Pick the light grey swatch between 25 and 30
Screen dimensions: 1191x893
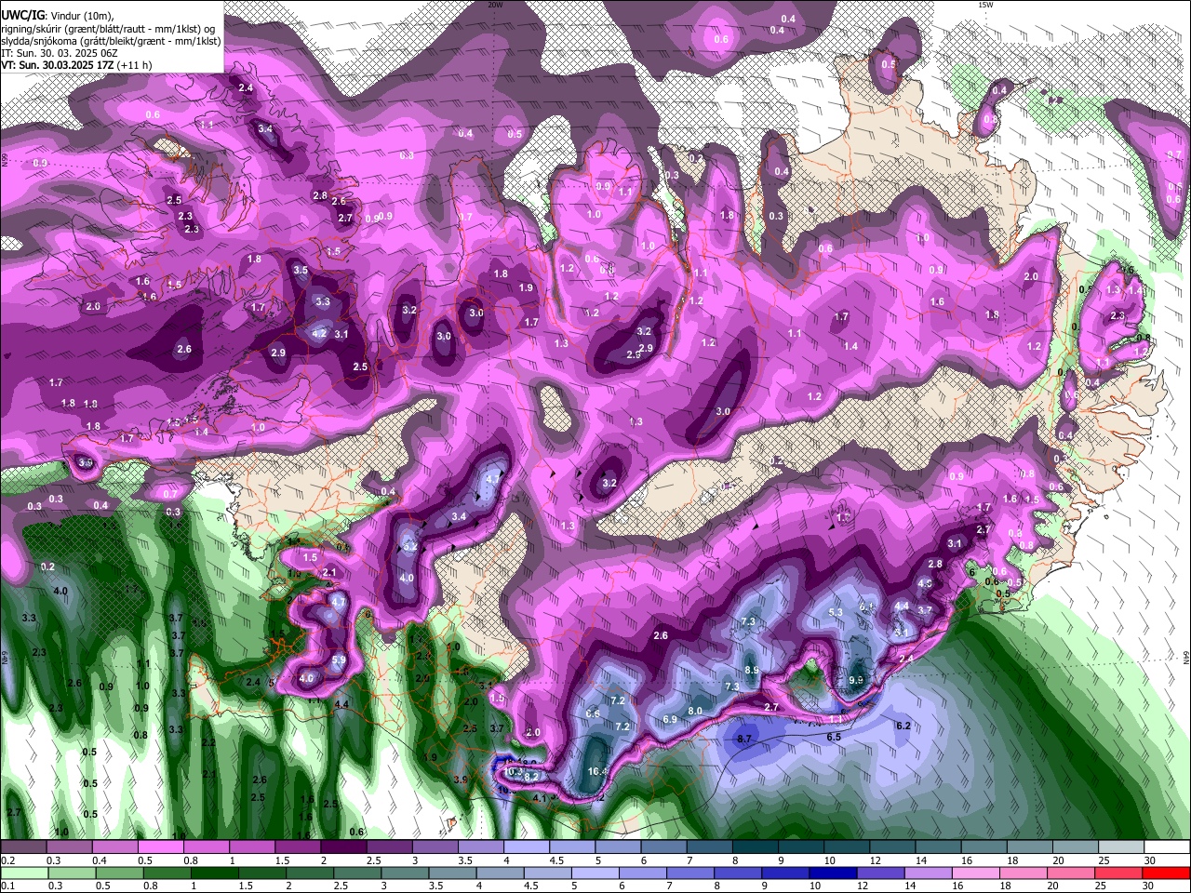point(1120,847)
